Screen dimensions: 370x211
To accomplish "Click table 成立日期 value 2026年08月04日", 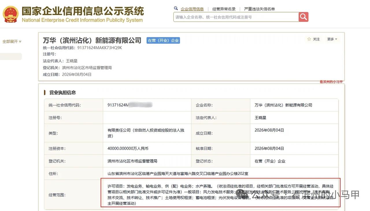I will tap(269, 130).
